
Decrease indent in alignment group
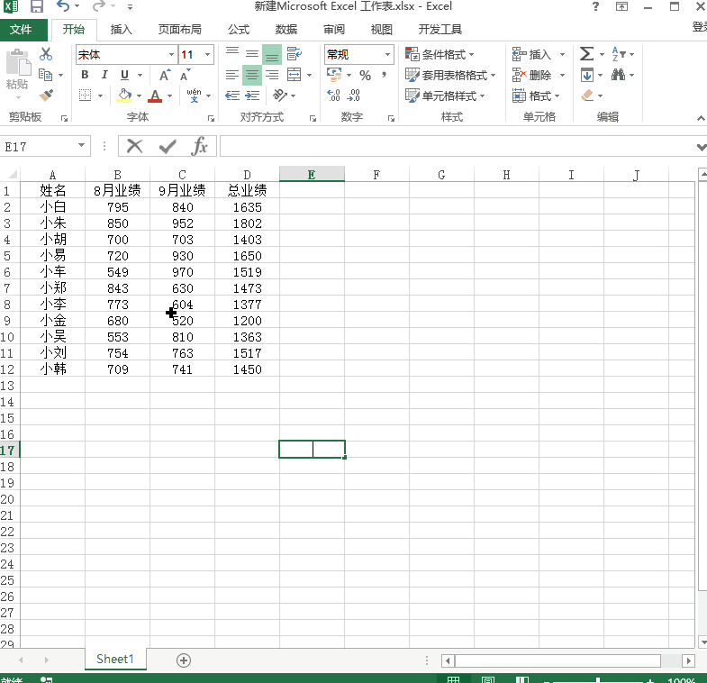pyautogui.click(x=232, y=96)
